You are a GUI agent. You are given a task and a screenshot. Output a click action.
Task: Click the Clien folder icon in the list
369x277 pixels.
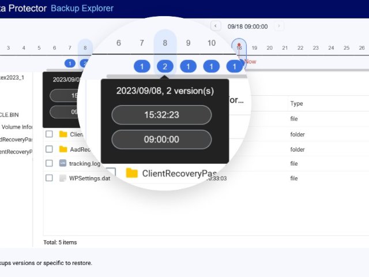click(63, 134)
